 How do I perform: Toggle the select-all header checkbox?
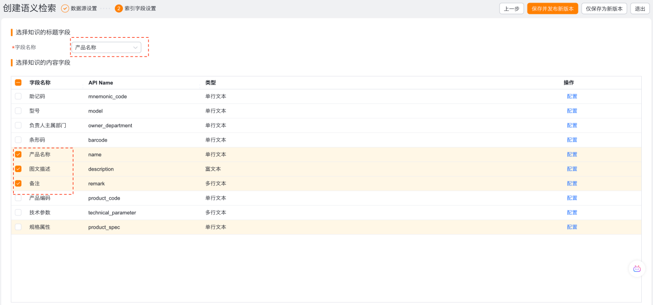(x=18, y=82)
